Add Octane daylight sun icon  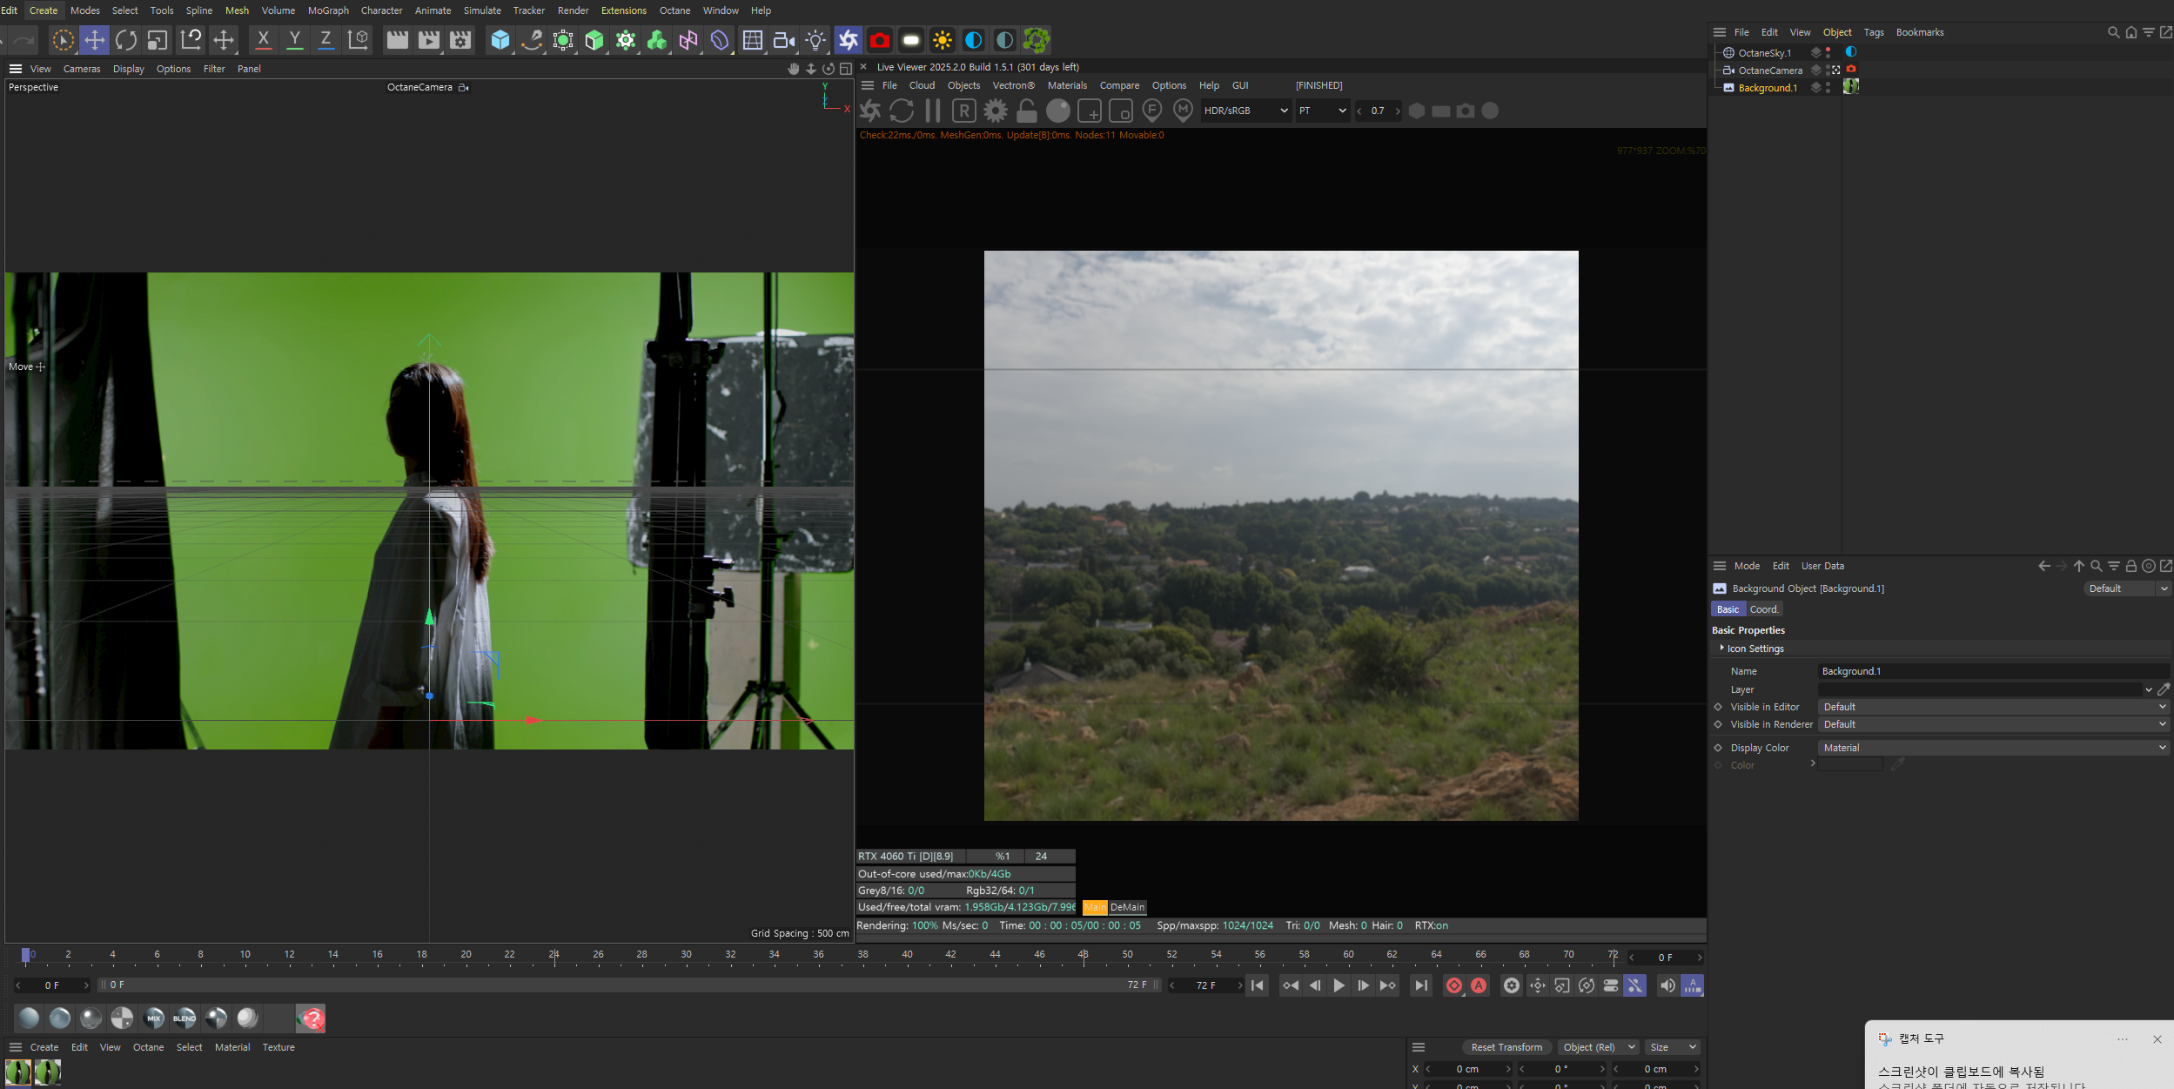click(x=943, y=40)
